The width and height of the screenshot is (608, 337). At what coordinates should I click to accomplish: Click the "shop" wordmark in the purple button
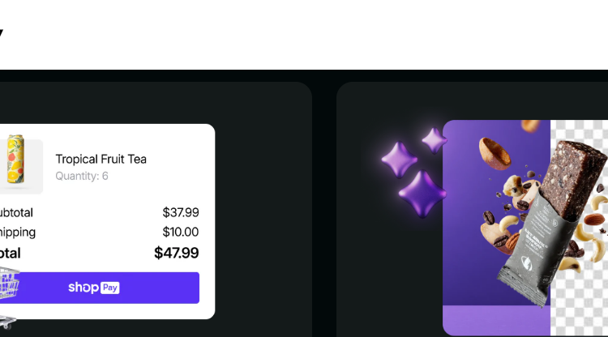(83, 288)
